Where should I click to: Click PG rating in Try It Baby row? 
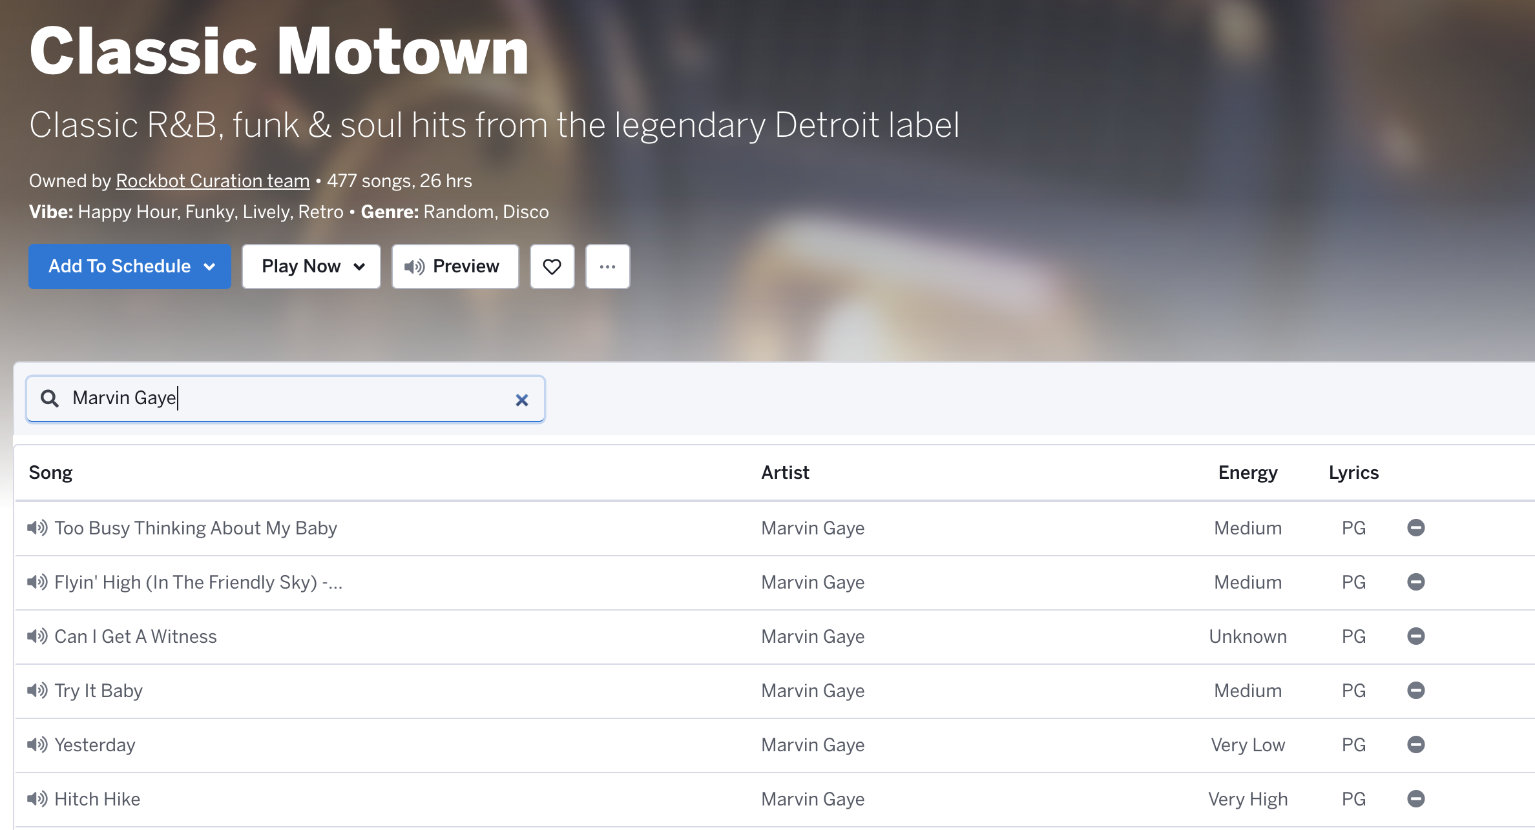point(1353,691)
